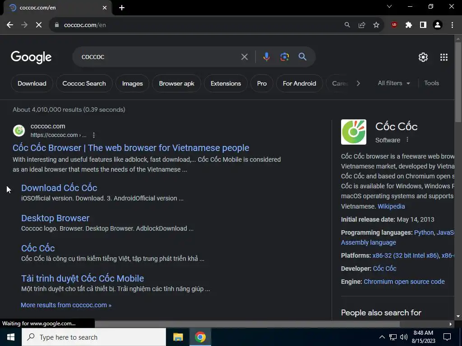Open the volume speaker tray icon
462x346 pixels.
(x=404, y=337)
